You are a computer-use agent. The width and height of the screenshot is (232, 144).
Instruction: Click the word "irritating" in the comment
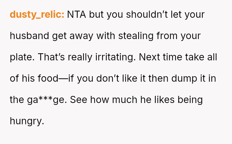[116, 57]
